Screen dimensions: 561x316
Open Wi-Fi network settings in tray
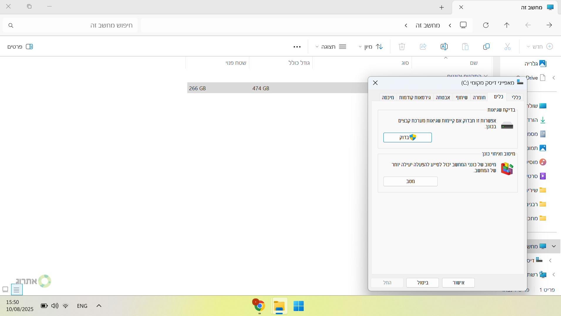[65, 306]
